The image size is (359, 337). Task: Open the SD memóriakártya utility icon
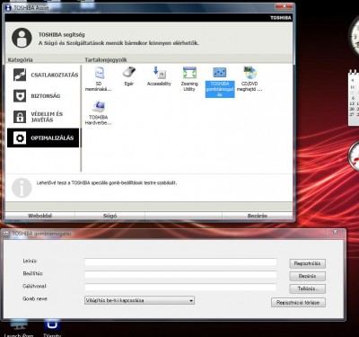tap(99, 79)
